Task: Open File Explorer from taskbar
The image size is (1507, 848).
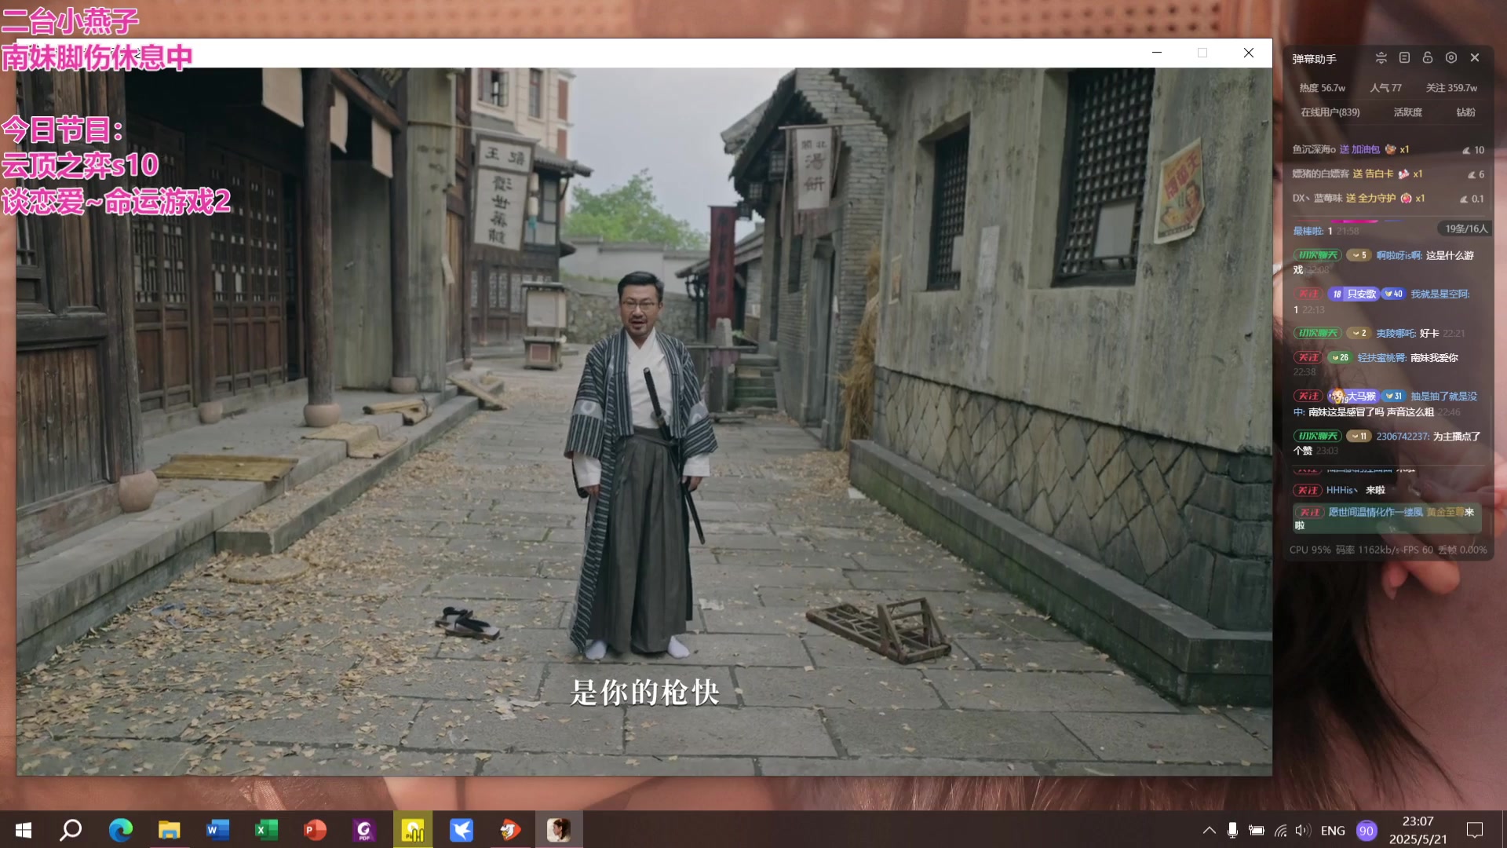Action: pyautogui.click(x=169, y=830)
